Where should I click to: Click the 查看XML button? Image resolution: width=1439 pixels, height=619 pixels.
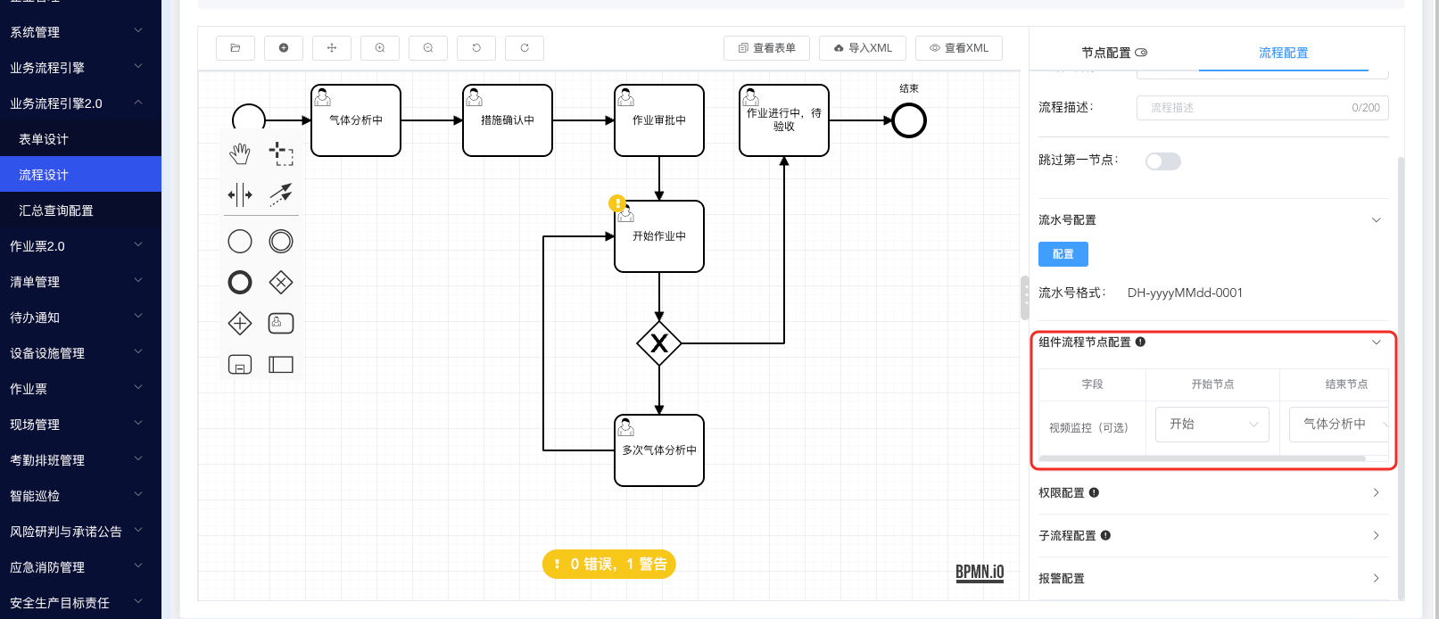(959, 48)
